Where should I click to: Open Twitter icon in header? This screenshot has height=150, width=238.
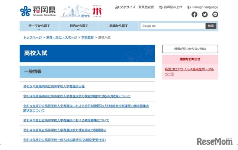pos(205,14)
